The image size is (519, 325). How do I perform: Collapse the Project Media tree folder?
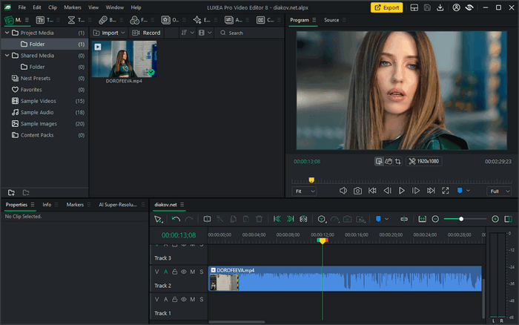pyautogui.click(x=6, y=33)
